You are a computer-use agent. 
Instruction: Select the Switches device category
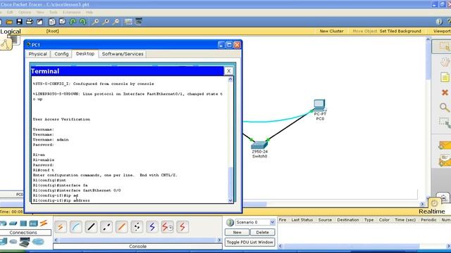tap(13, 223)
